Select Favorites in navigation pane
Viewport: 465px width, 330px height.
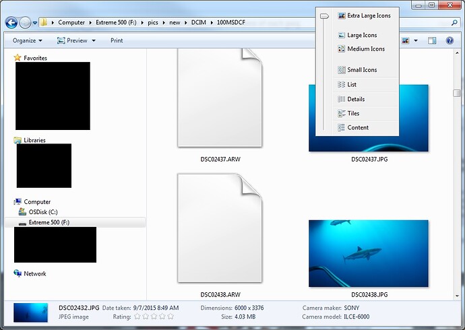[x=35, y=58]
